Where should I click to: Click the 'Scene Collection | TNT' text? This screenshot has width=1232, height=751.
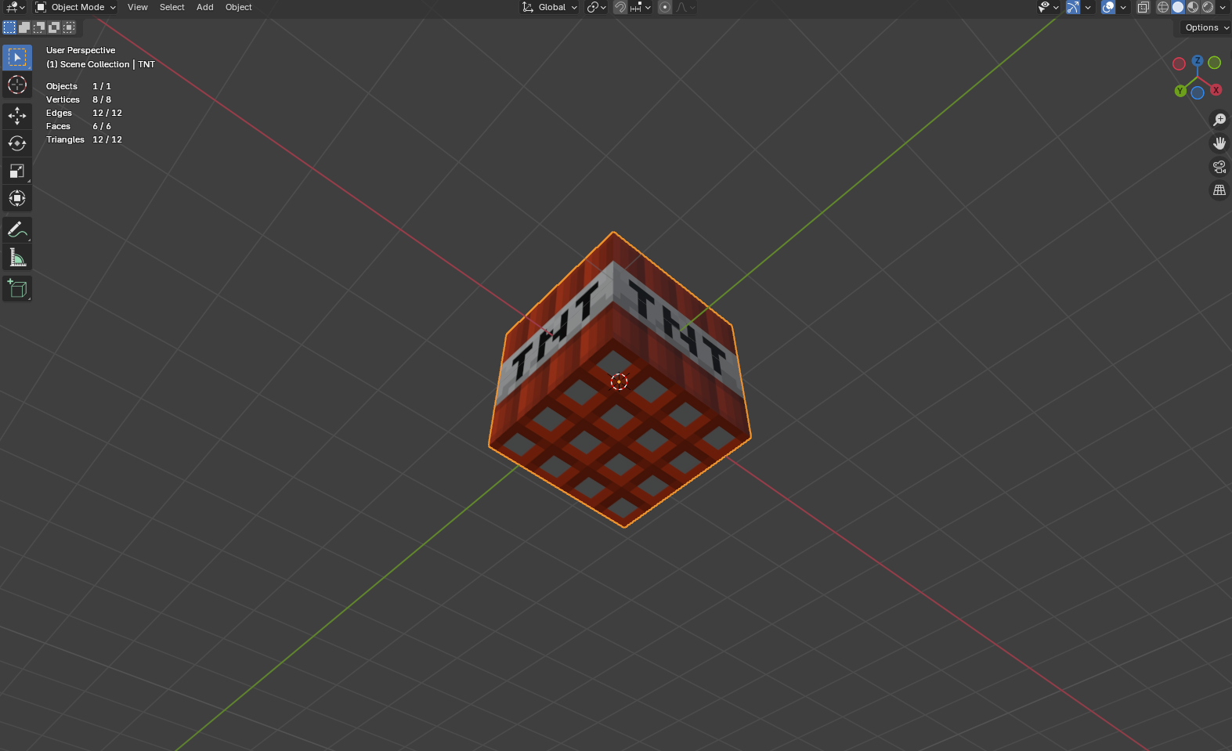pyautogui.click(x=107, y=64)
